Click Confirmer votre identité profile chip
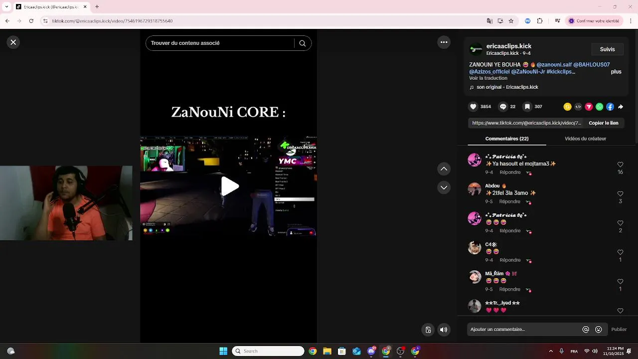This screenshot has height=359, width=638. [x=595, y=21]
